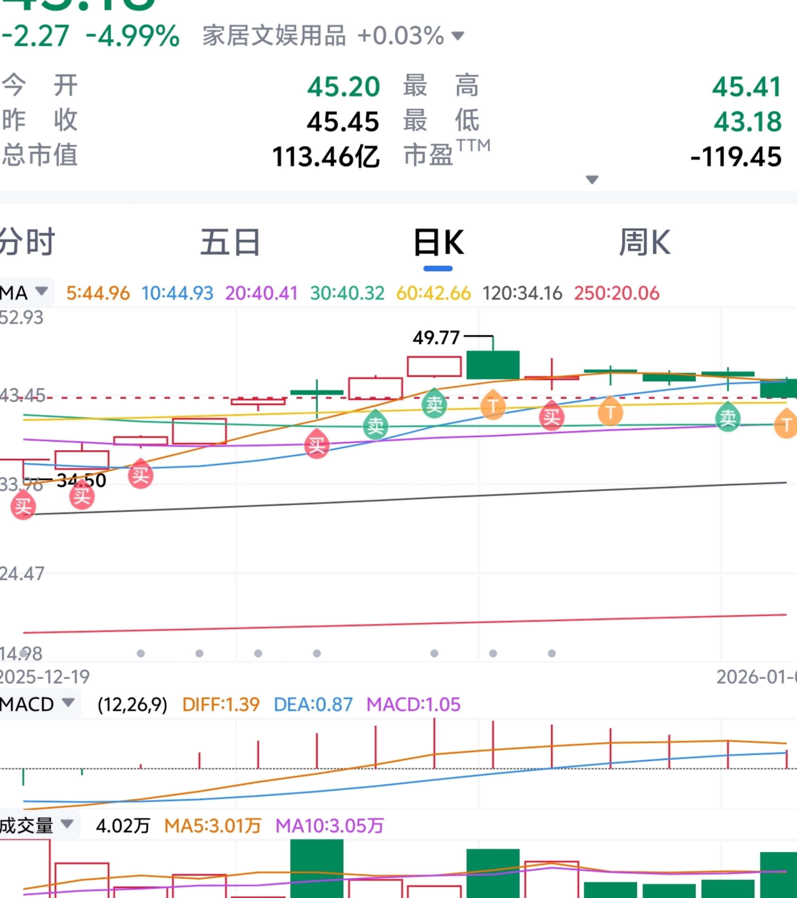
Task: Click the MACD (12,26,9) parameters text
Action: pos(132,705)
